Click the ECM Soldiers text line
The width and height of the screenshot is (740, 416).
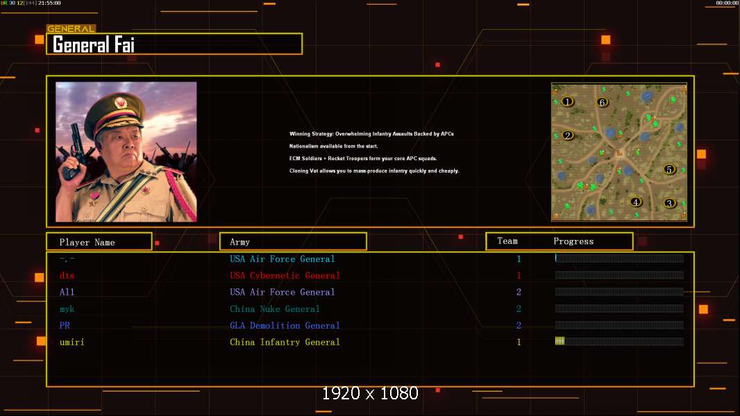click(363, 158)
